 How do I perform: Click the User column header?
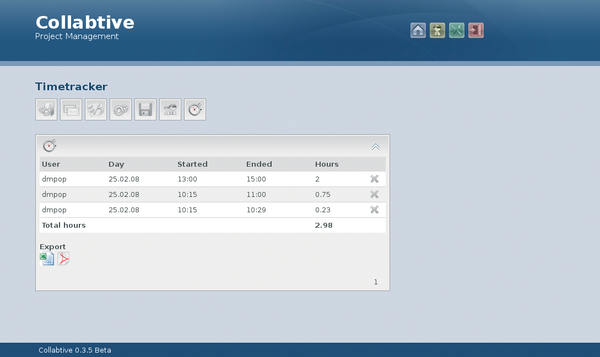[51, 164]
